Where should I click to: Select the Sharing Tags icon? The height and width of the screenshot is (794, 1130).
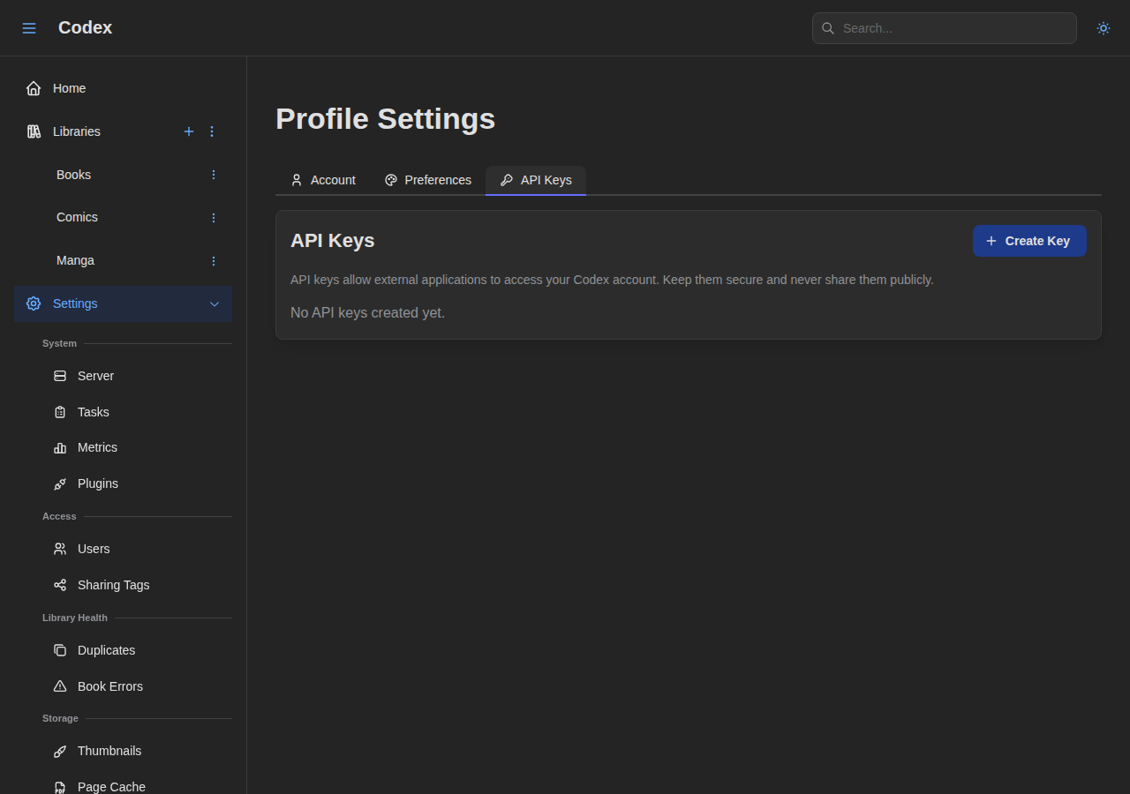pos(59,585)
